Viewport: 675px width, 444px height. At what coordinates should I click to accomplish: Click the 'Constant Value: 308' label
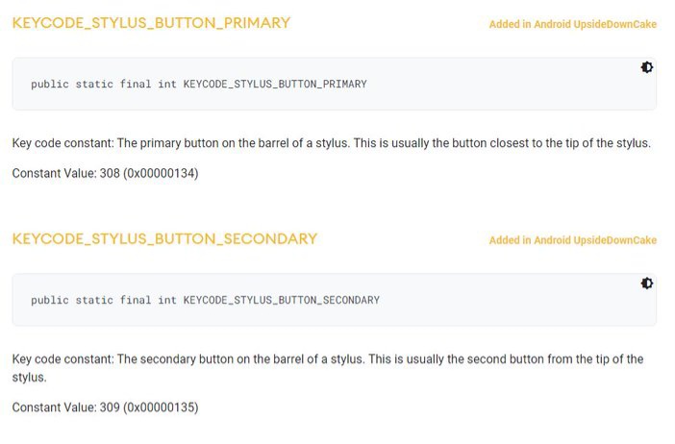click(x=65, y=174)
